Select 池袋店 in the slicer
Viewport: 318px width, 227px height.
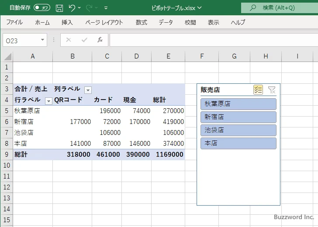click(x=238, y=130)
